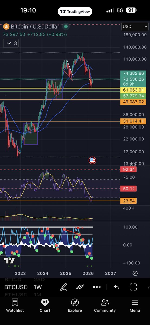The height and width of the screenshot is (325, 150).
Task: Tap the 2024 label on time axis
Action: tap(43, 274)
